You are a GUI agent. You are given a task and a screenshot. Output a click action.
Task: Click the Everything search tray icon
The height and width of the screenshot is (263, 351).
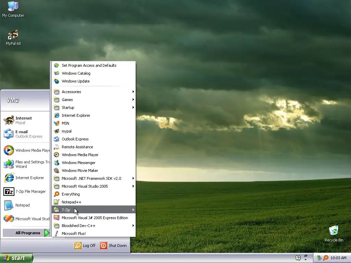coord(326,258)
